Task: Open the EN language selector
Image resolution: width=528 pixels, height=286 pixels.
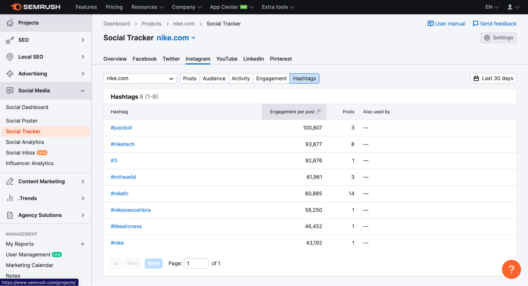Action: coord(492,7)
